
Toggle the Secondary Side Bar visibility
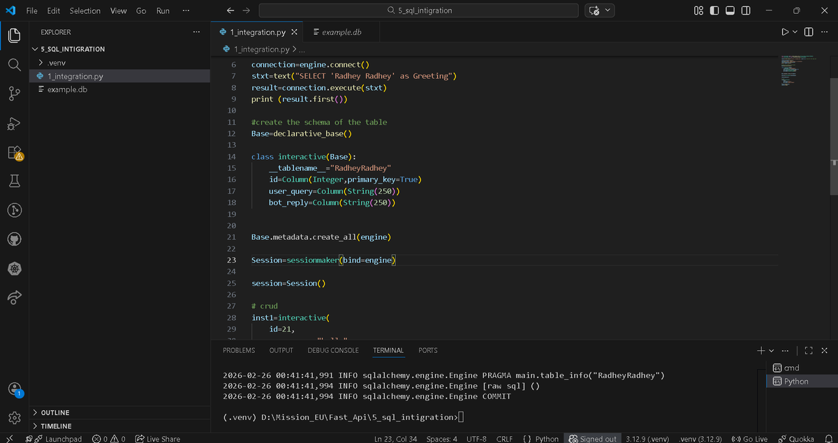[x=746, y=10]
